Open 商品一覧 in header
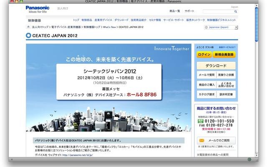Viewport: 267px width, 167px height. coord(174,11)
